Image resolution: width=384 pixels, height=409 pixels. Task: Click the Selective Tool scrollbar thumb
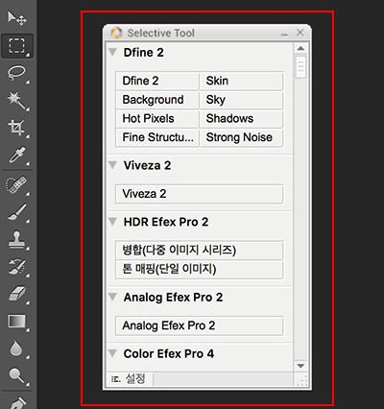point(300,66)
